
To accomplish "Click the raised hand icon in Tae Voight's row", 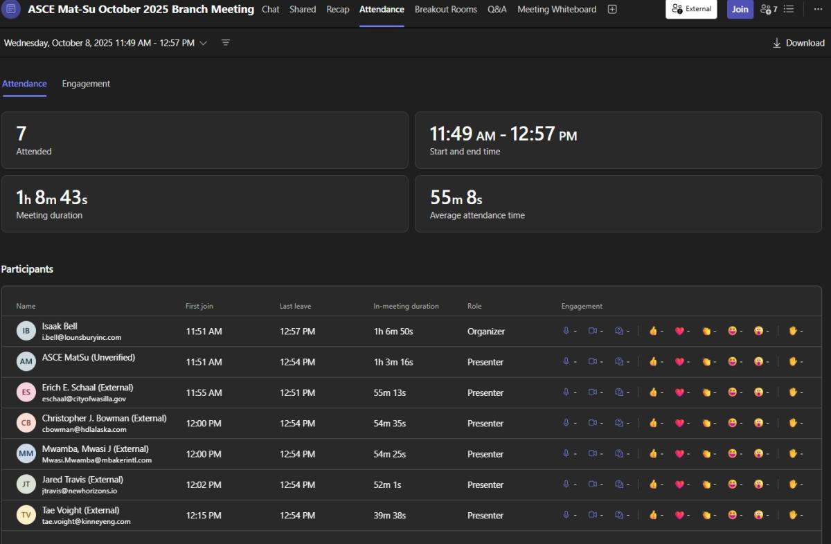I will point(793,515).
